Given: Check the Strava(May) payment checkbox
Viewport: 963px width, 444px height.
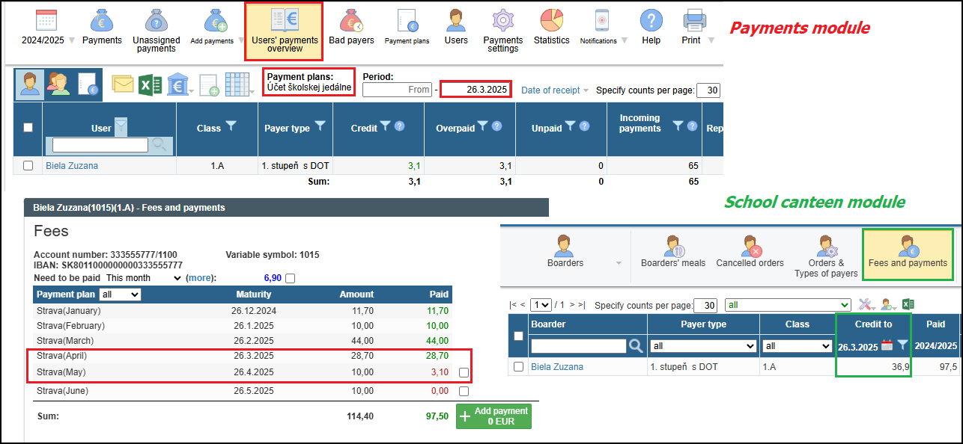Looking at the screenshot, I should pyautogui.click(x=464, y=372).
